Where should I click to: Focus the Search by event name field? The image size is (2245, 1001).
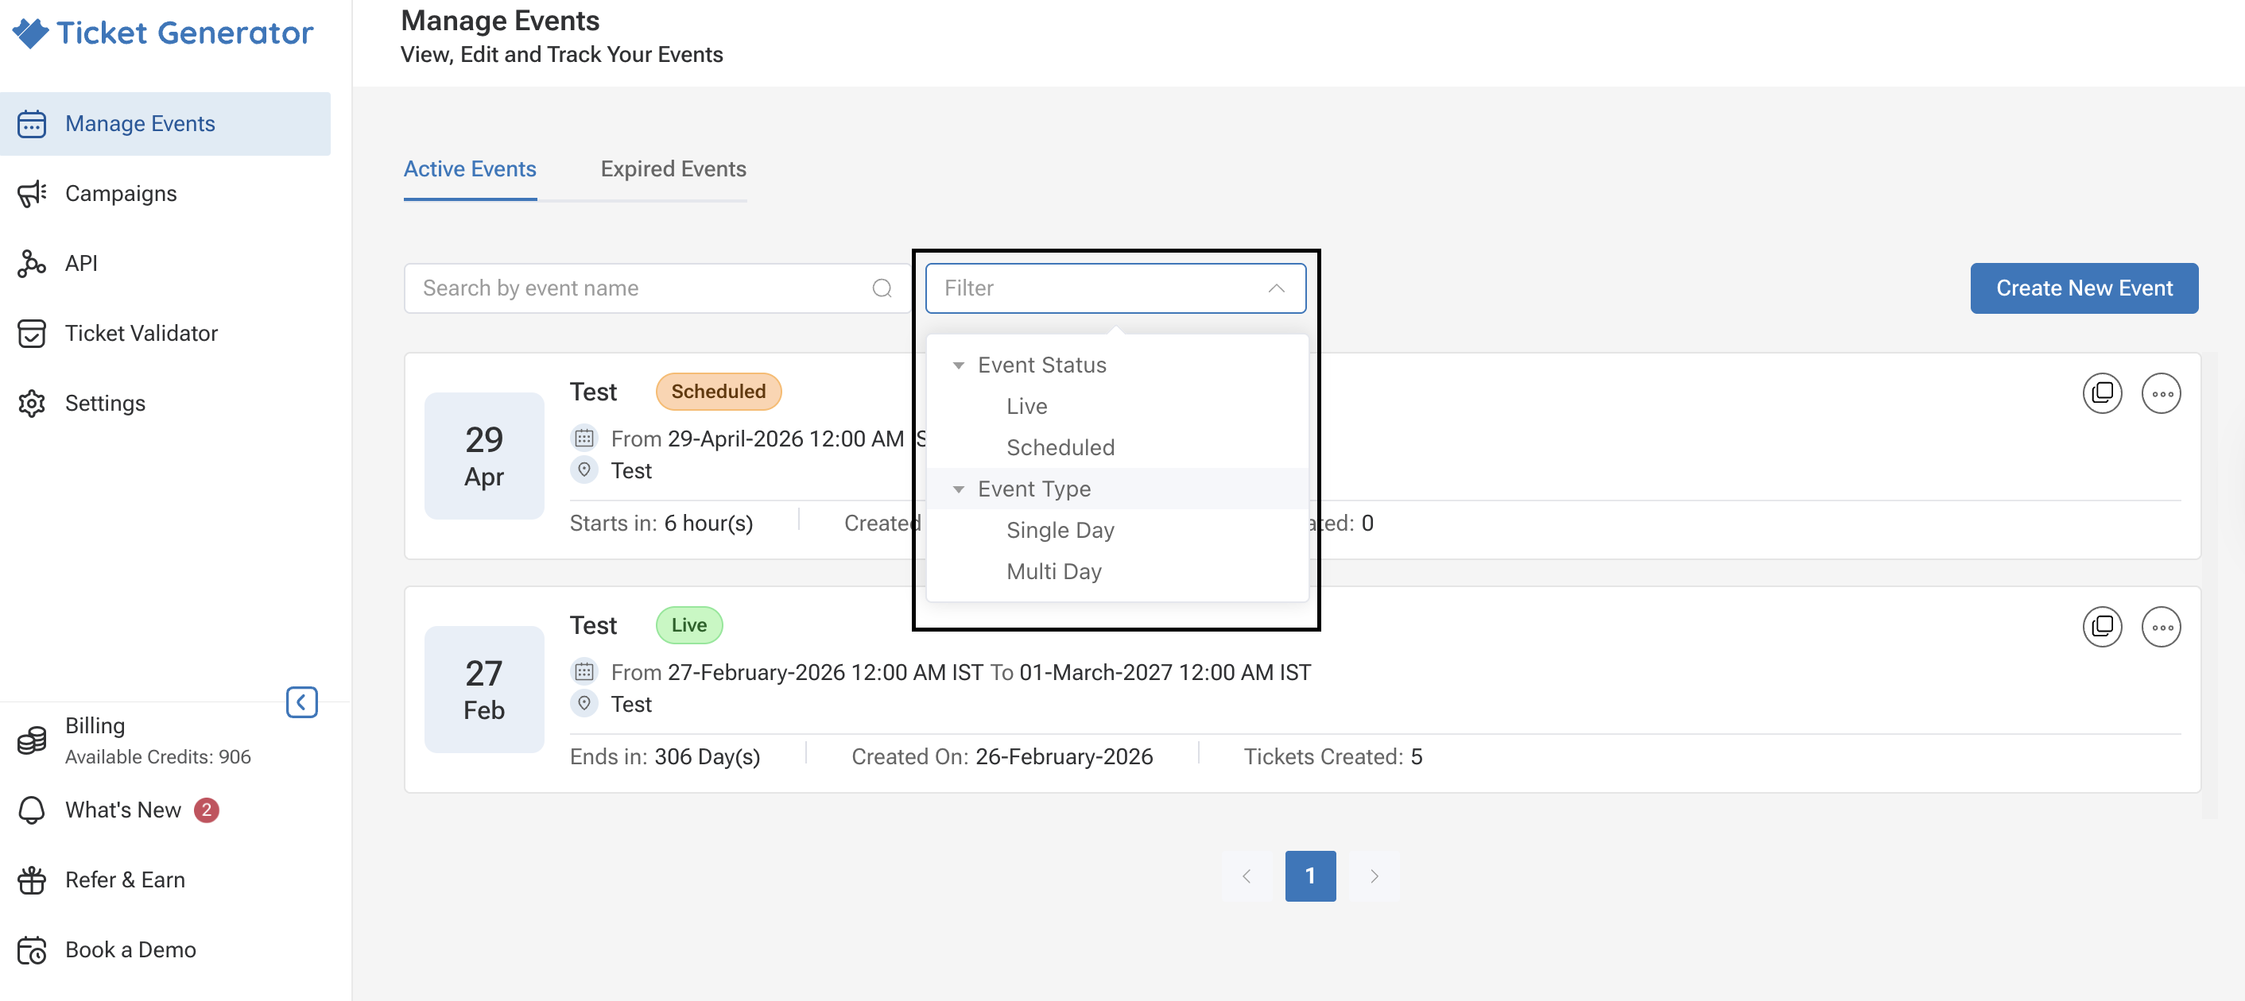click(x=657, y=288)
